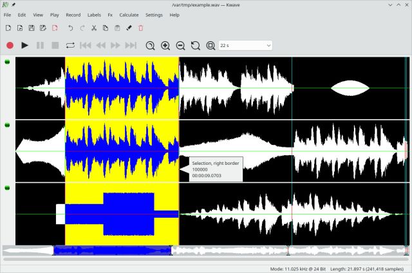The height and width of the screenshot is (273, 412).
Task: Click the Kwave application icon in title bar
Action: click(x=5, y=5)
